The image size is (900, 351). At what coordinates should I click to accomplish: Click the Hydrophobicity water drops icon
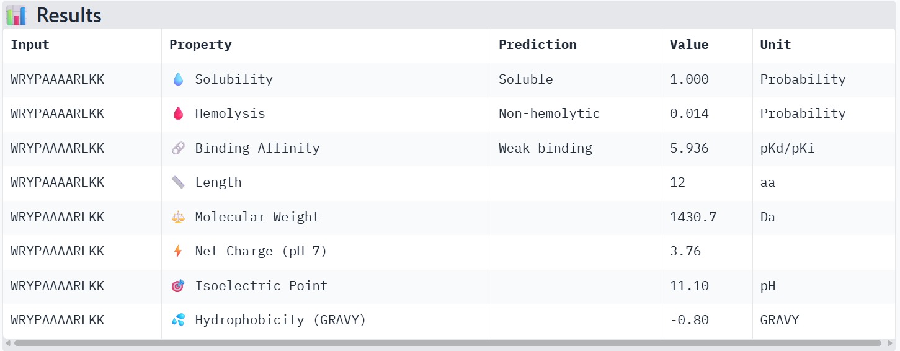178,320
